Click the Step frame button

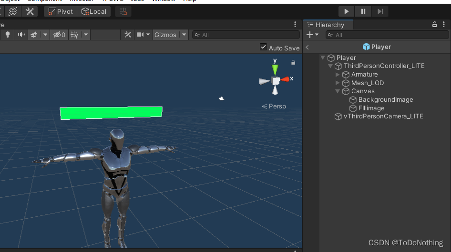(380, 11)
